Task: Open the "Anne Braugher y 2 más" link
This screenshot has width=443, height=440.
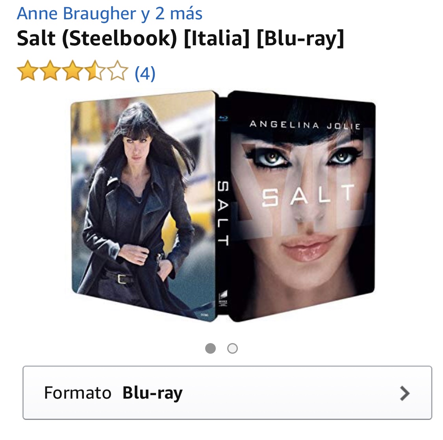Action: [109, 13]
